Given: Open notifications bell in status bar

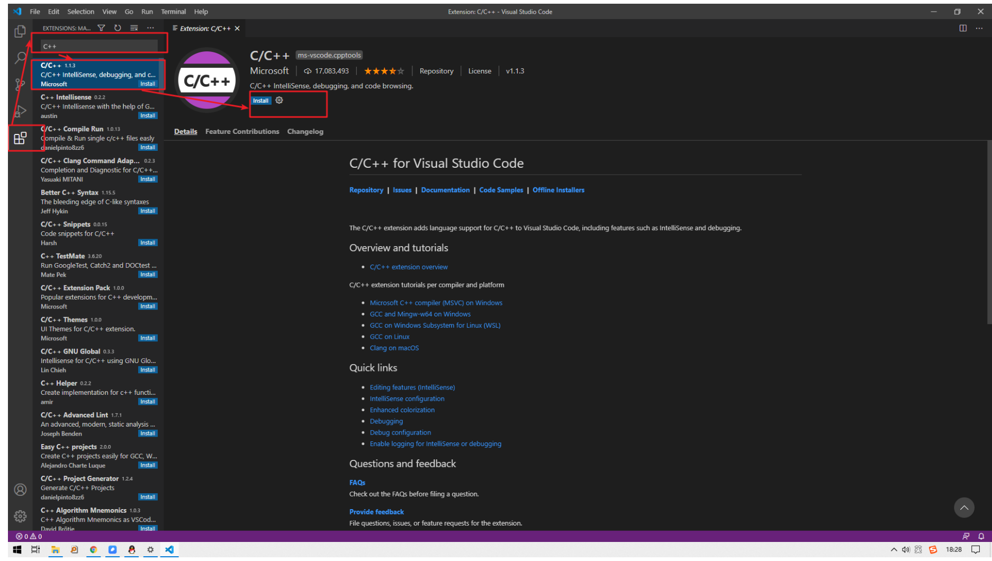Looking at the screenshot, I should tap(981, 536).
